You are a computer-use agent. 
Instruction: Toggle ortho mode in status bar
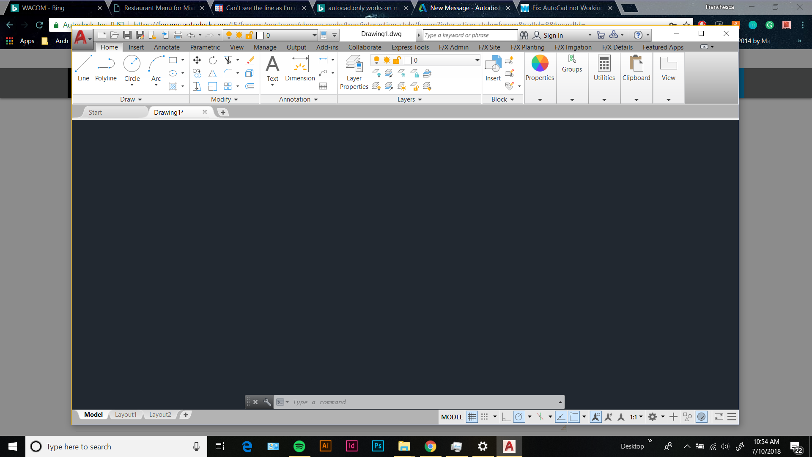tap(506, 417)
